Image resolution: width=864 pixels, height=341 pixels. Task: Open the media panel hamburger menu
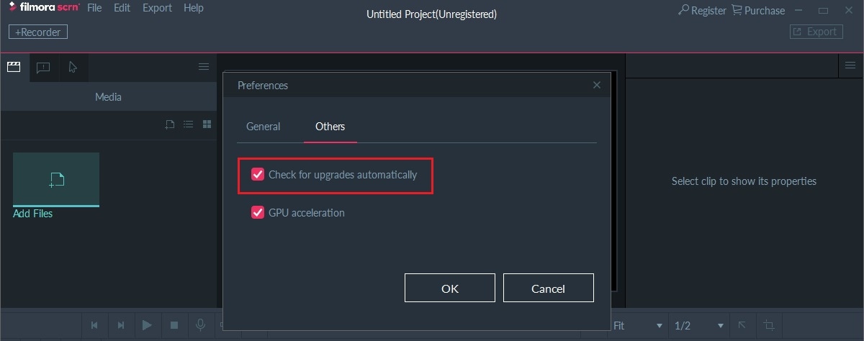tap(204, 67)
